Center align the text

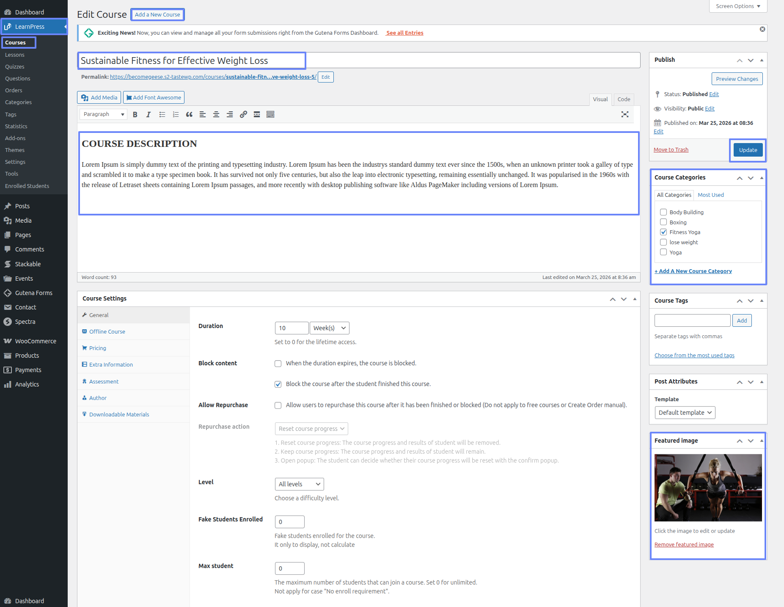click(x=216, y=115)
